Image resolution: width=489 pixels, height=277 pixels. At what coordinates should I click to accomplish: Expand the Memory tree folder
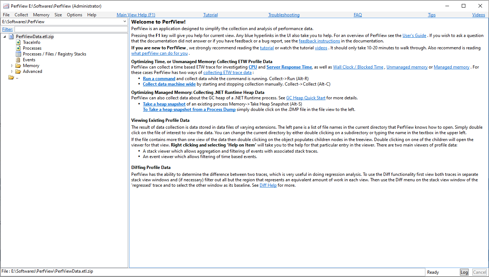pyautogui.click(x=12, y=66)
